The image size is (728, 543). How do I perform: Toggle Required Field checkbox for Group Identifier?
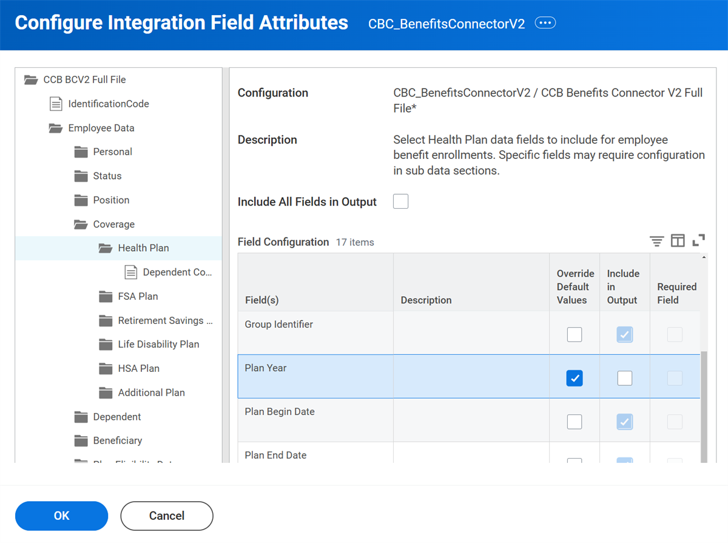coord(675,334)
